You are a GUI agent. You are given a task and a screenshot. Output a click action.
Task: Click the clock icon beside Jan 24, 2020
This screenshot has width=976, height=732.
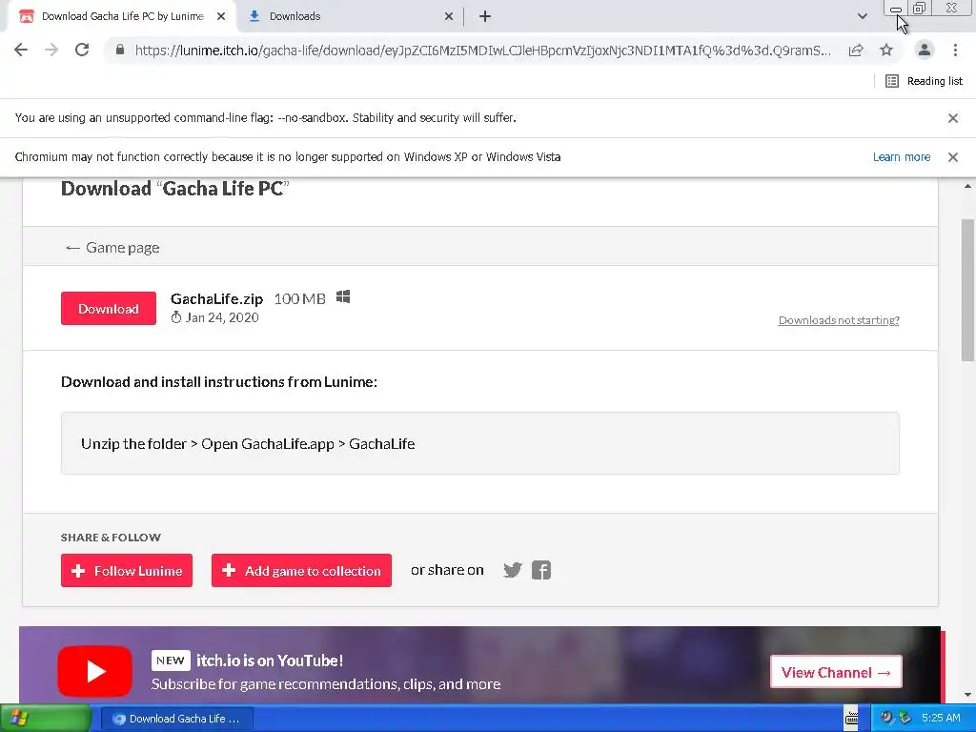tap(176, 317)
